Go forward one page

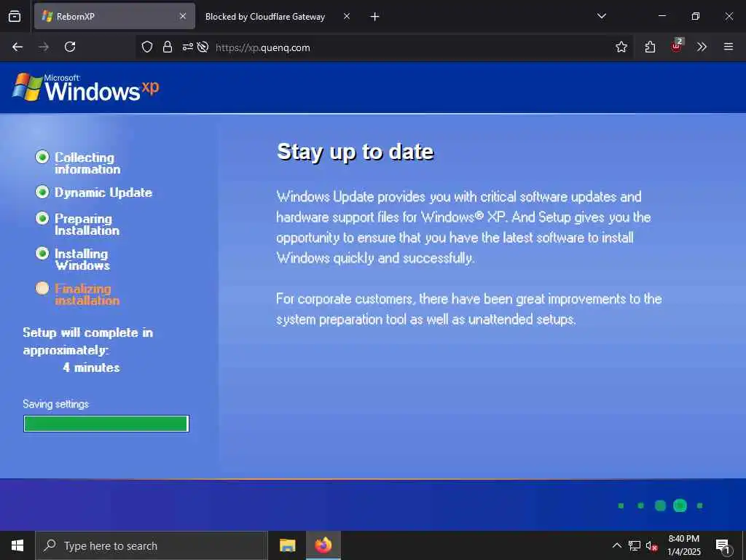[44, 47]
